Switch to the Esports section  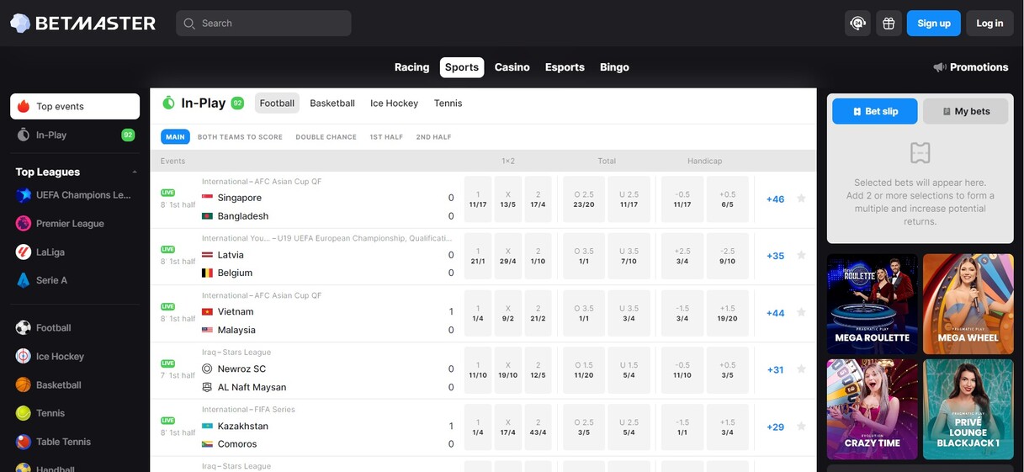[565, 67]
